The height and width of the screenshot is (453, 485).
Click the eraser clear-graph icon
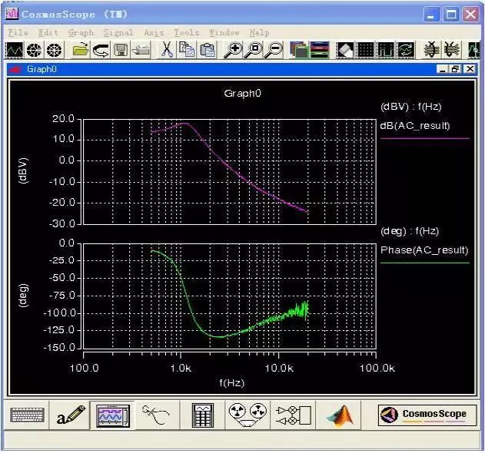[345, 50]
